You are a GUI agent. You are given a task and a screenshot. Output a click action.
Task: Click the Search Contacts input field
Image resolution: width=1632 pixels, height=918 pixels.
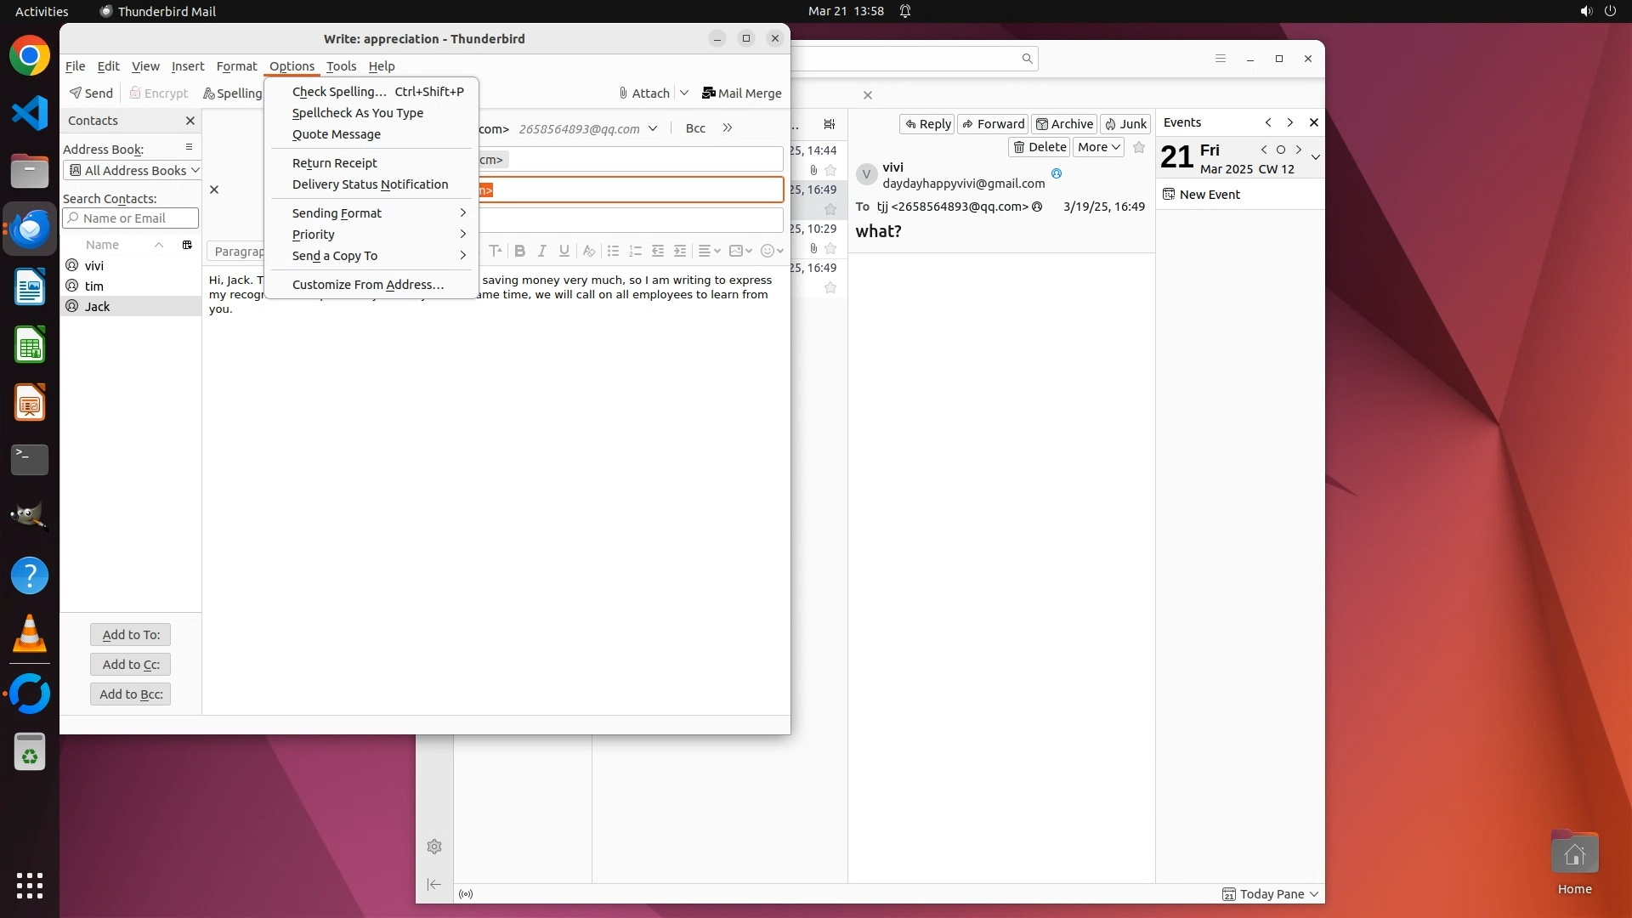132,218
